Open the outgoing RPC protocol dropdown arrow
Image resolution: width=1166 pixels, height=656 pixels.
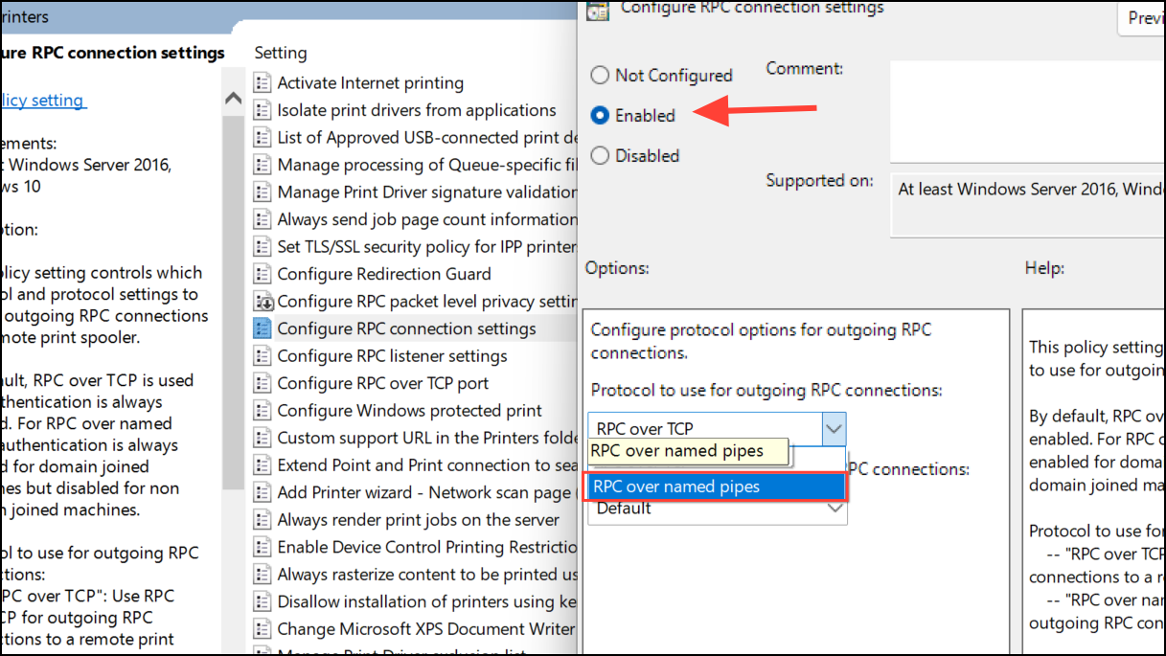click(x=834, y=428)
